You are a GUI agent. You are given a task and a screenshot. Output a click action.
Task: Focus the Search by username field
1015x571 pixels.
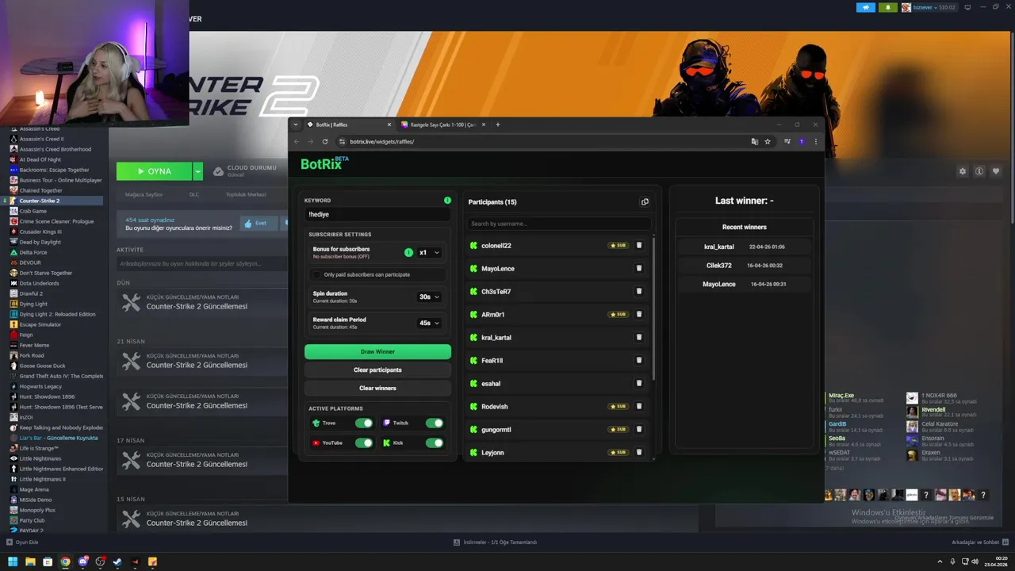pos(559,224)
